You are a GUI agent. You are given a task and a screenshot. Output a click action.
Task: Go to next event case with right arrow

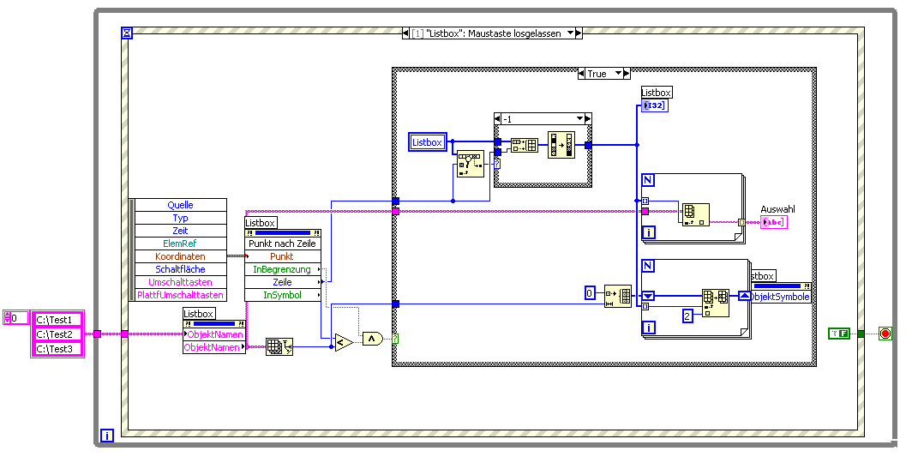click(x=579, y=33)
